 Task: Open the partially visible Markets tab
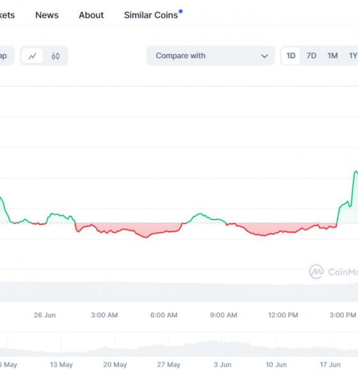(7, 15)
